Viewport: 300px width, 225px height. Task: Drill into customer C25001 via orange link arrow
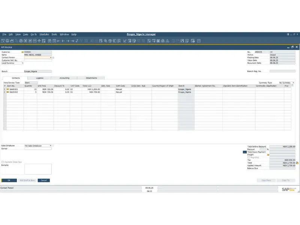tap(22, 52)
